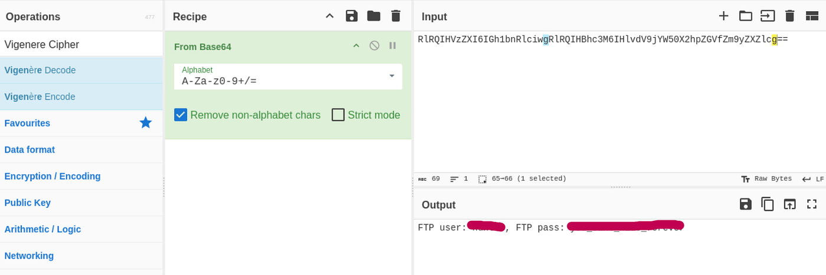The width and height of the screenshot is (826, 275).
Task: Copy raw output to clipboard
Action: point(768,204)
